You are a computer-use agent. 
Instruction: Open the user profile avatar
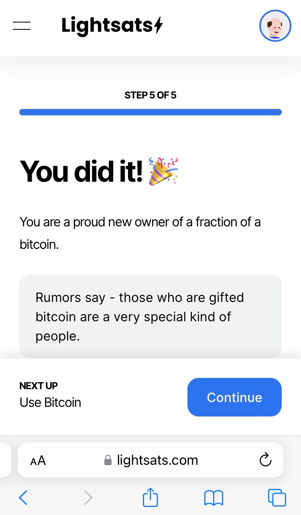tap(275, 26)
